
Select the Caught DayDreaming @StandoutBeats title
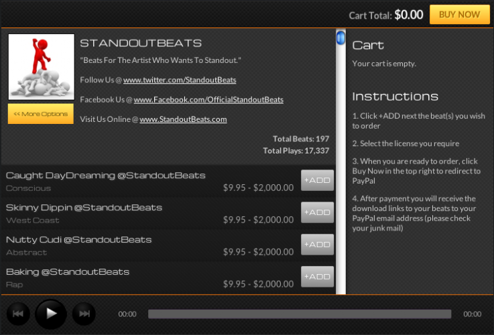pyautogui.click(x=105, y=176)
